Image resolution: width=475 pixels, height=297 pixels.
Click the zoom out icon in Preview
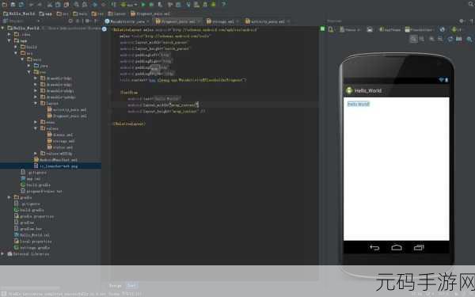tap(440, 39)
